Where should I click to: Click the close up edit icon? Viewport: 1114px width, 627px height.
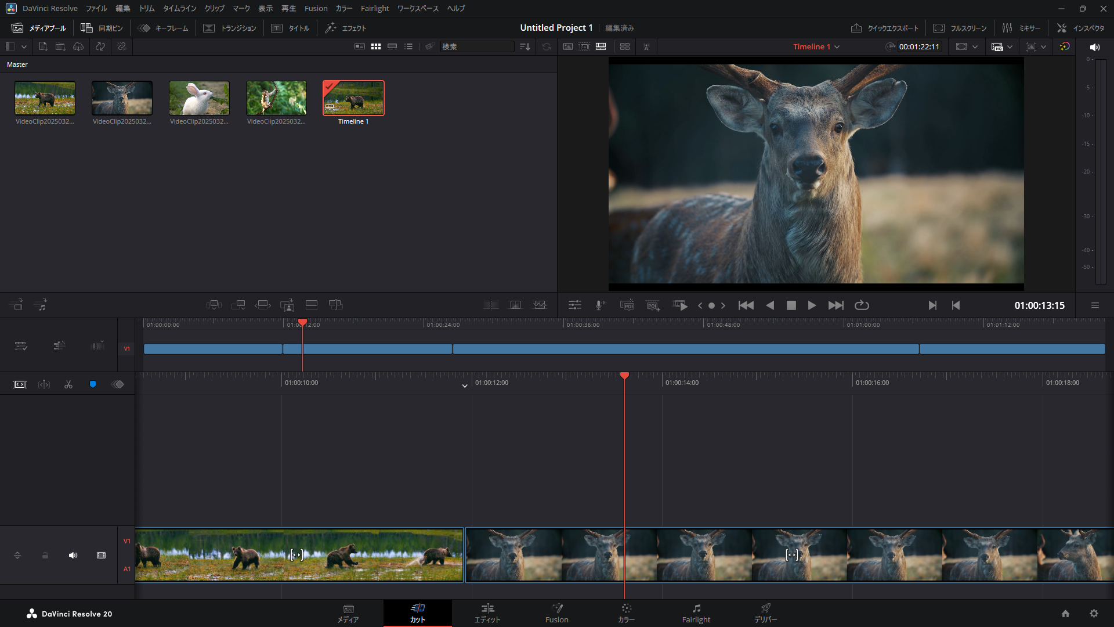coord(287,305)
